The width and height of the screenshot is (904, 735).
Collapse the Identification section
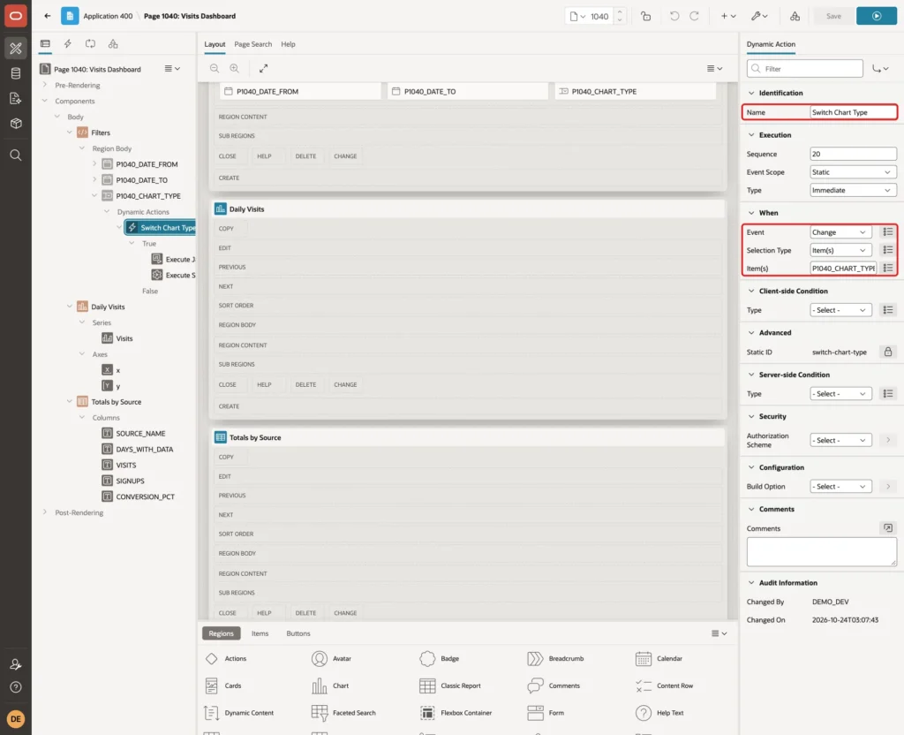(751, 93)
